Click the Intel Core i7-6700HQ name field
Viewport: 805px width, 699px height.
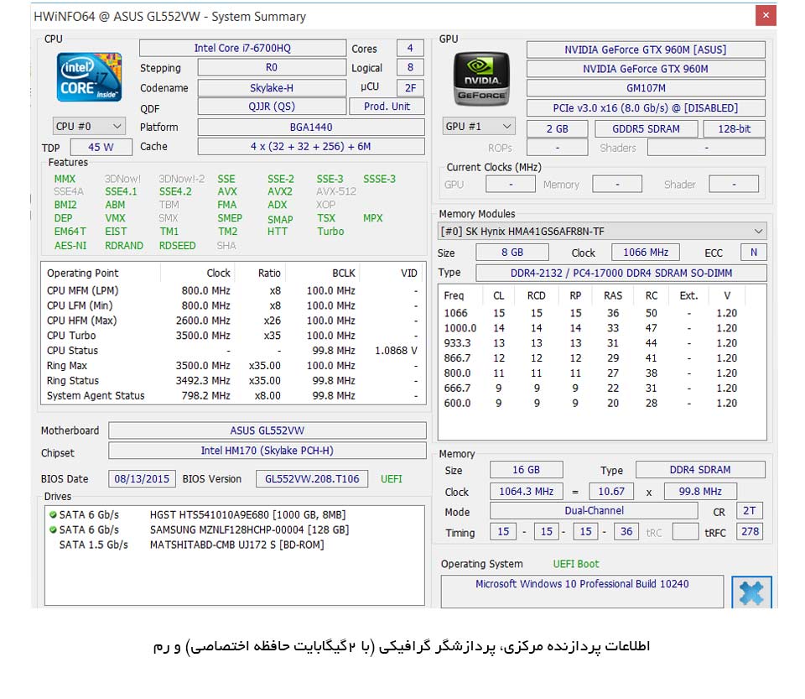click(x=242, y=48)
